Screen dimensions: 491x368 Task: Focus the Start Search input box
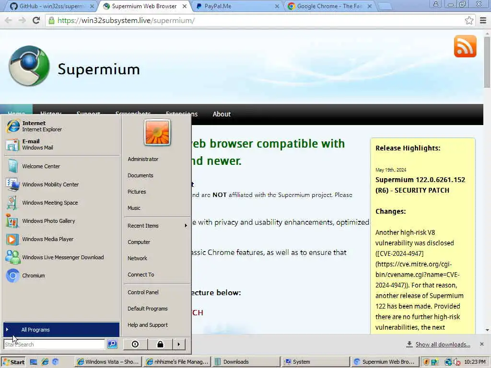pyautogui.click(x=54, y=344)
